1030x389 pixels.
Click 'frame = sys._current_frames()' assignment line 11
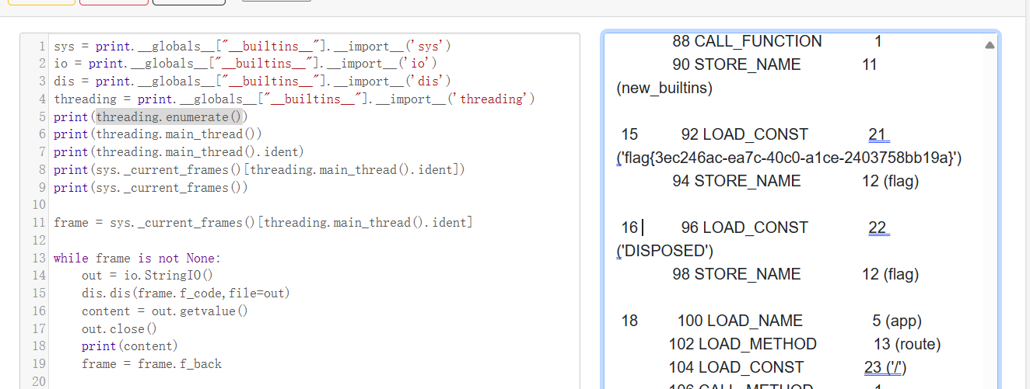coord(263,223)
